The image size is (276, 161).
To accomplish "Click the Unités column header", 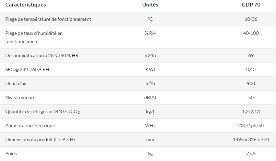I will pyautogui.click(x=150, y=5).
